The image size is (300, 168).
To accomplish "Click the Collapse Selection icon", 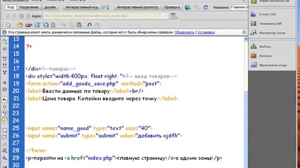I will tap(5, 66).
